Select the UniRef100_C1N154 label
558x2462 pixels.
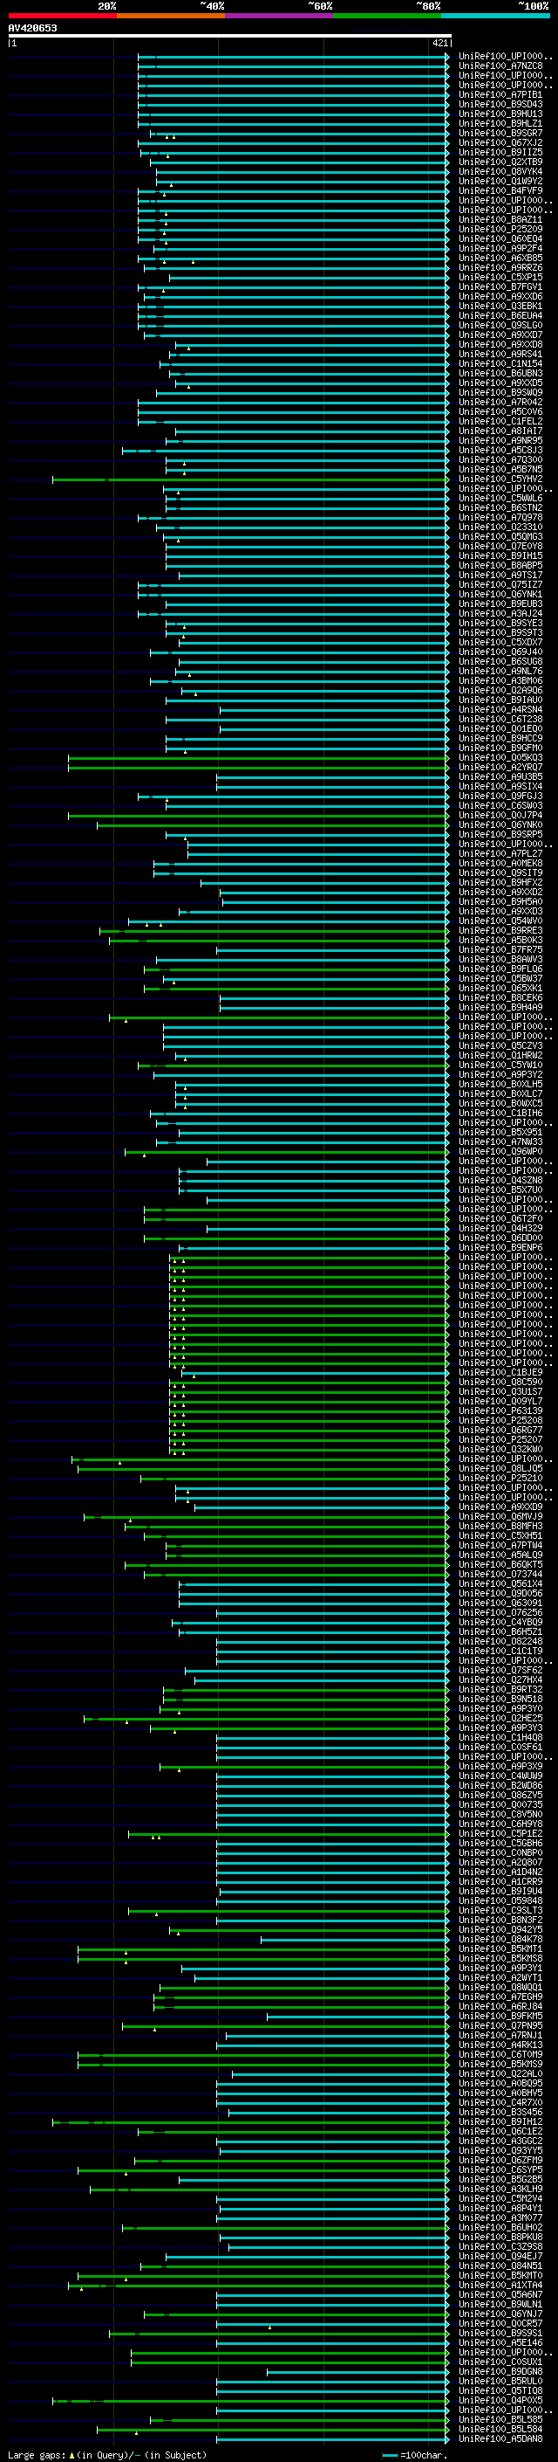click(500, 363)
